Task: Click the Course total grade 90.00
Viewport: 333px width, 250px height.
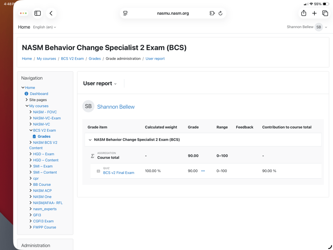Action: tap(193, 156)
